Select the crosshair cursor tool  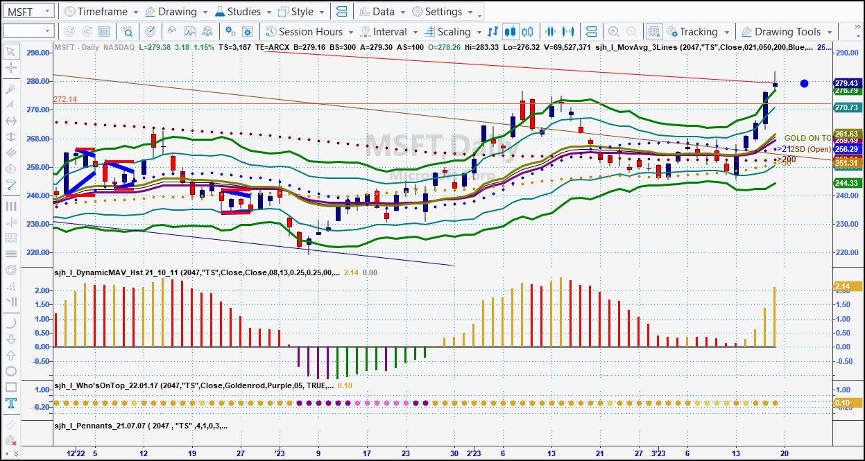pos(11,68)
